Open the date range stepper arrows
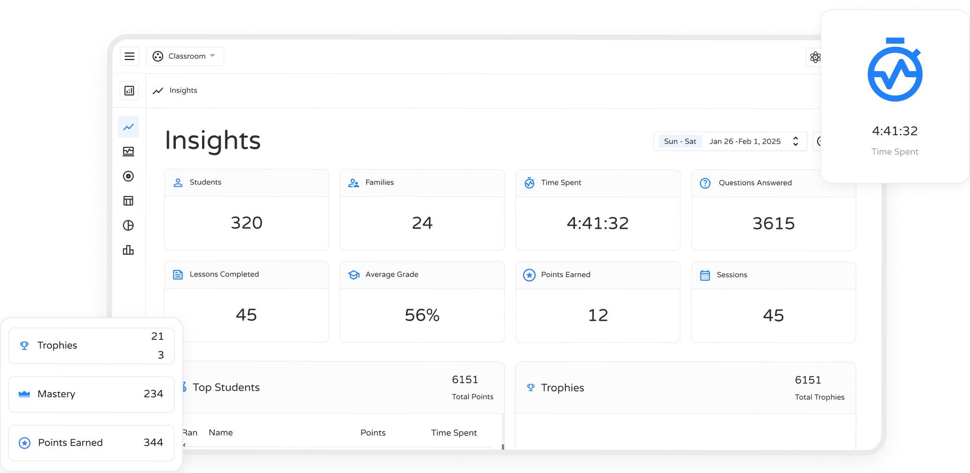Image resolution: width=970 pixels, height=473 pixels. pyautogui.click(x=796, y=141)
